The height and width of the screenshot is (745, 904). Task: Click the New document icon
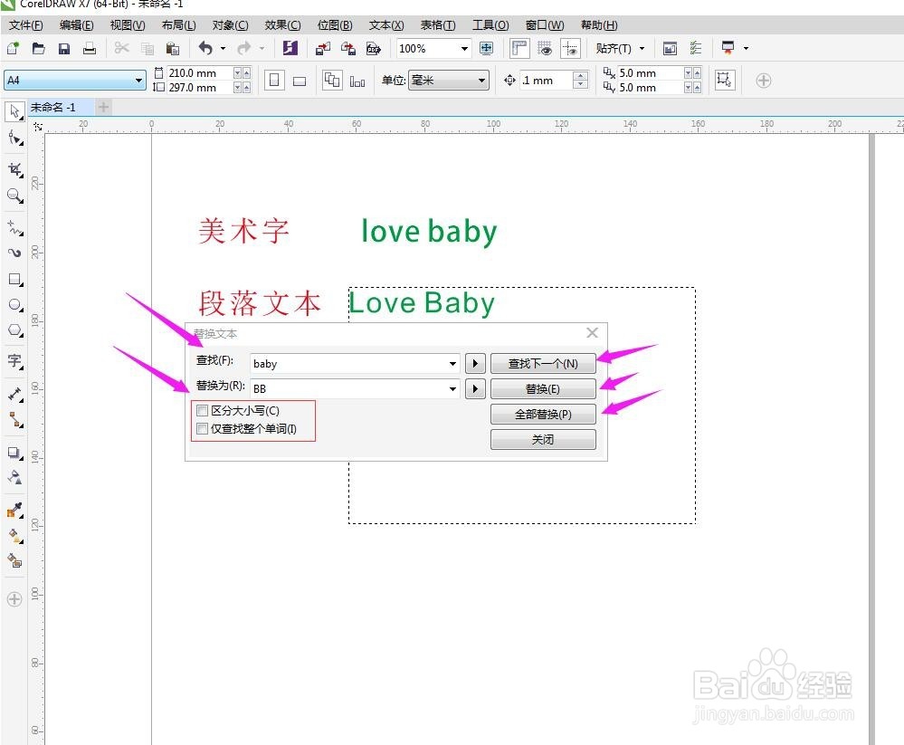click(13, 49)
